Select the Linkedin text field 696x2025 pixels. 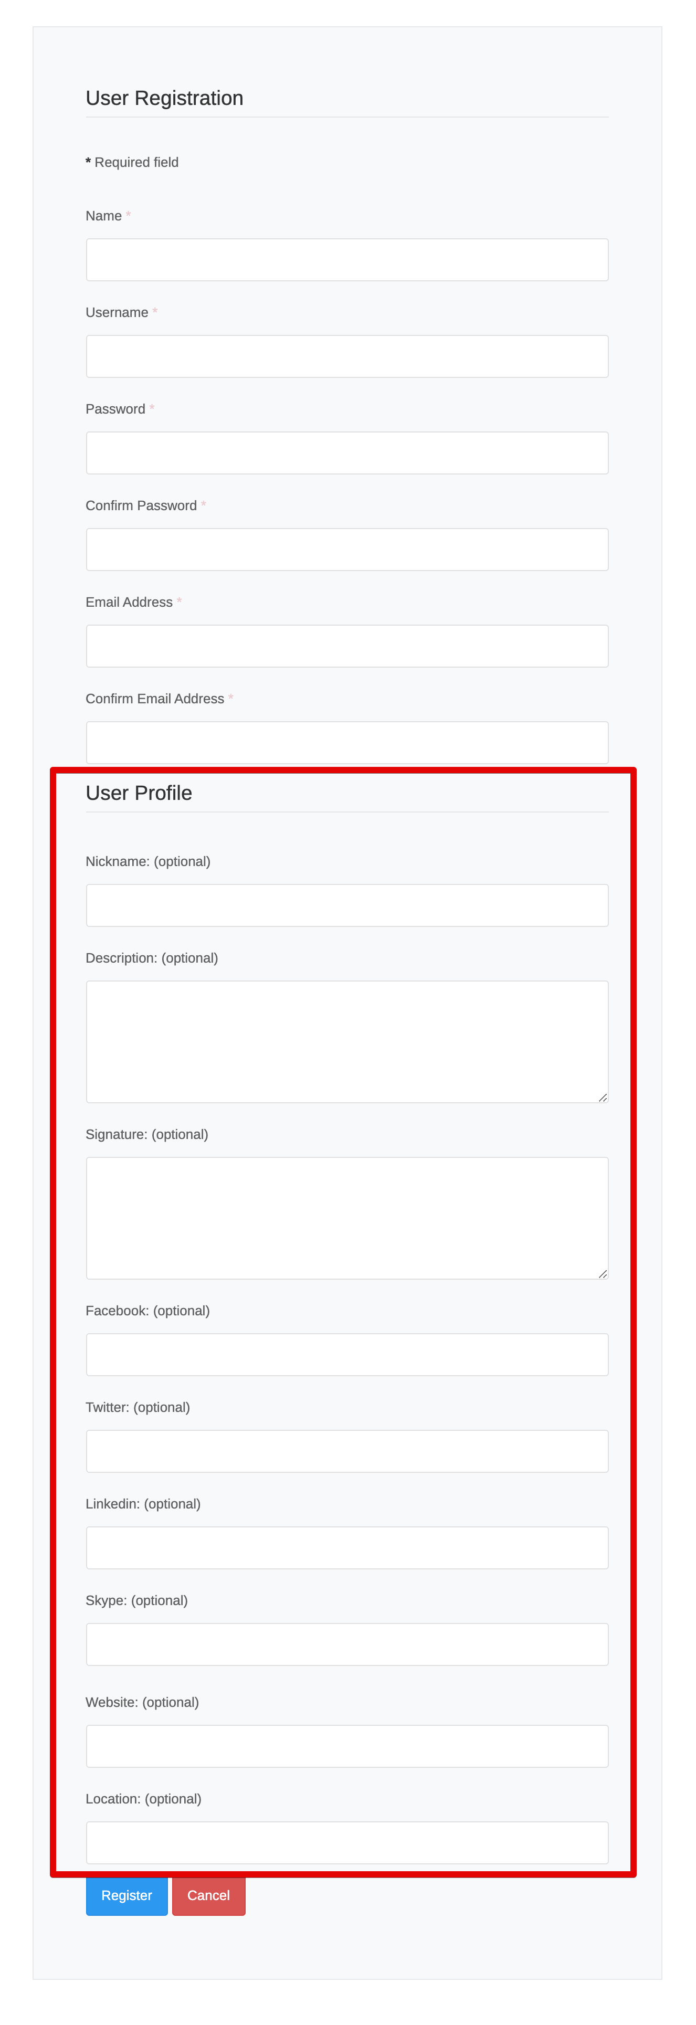tap(347, 1548)
